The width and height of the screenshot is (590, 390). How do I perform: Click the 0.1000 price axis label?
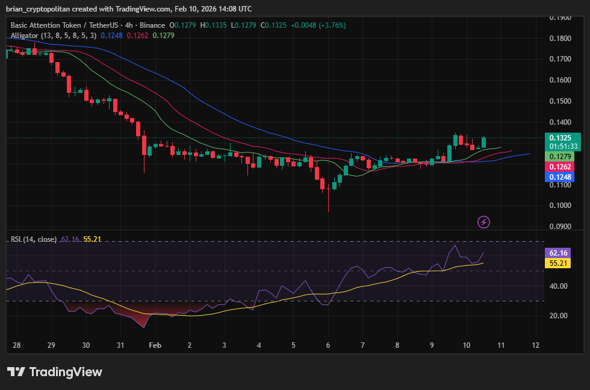[560, 206]
